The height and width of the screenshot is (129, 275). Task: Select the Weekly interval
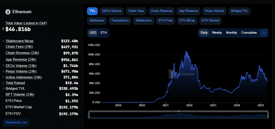point(217,33)
